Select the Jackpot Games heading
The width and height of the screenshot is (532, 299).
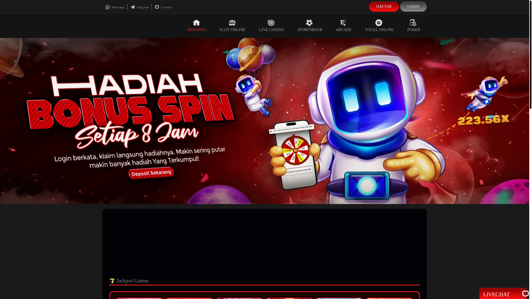(x=132, y=281)
